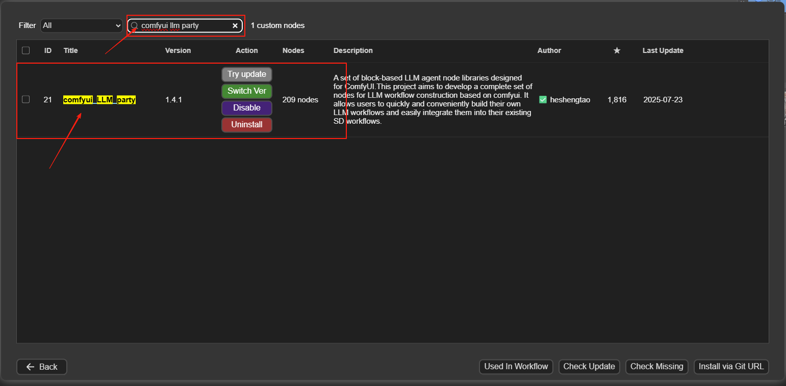Sort by the Last Update column
Image resolution: width=786 pixels, height=386 pixels.
pyautogui.click(x=663, y=50)
